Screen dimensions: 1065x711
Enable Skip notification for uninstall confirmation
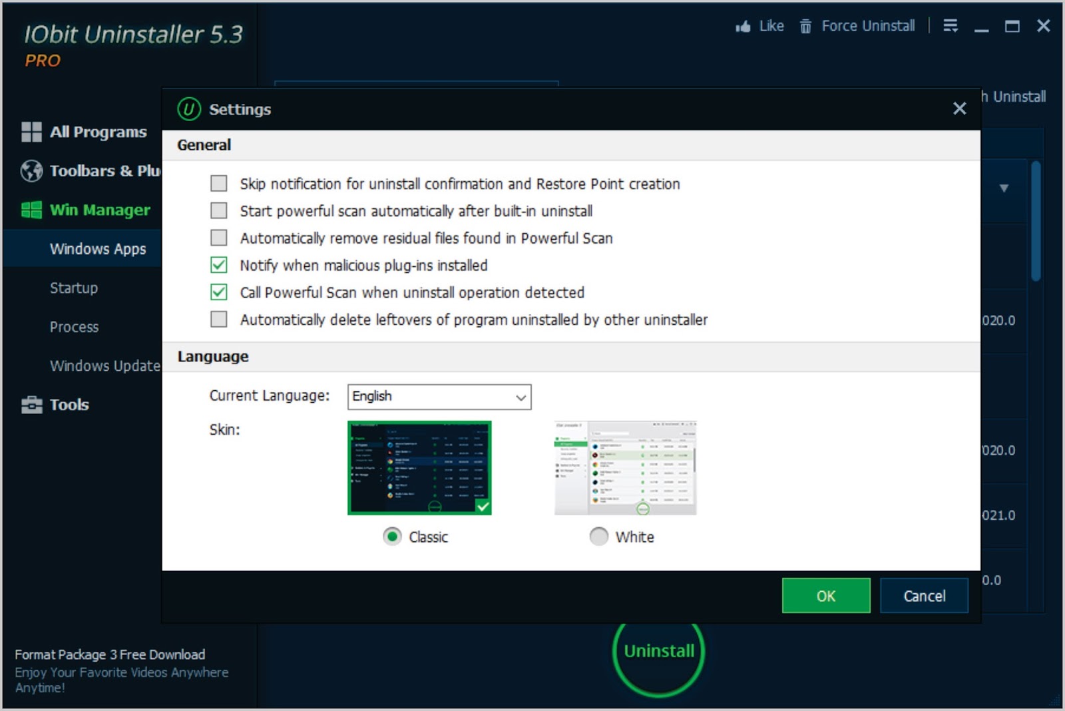click(x=218, y=183)
